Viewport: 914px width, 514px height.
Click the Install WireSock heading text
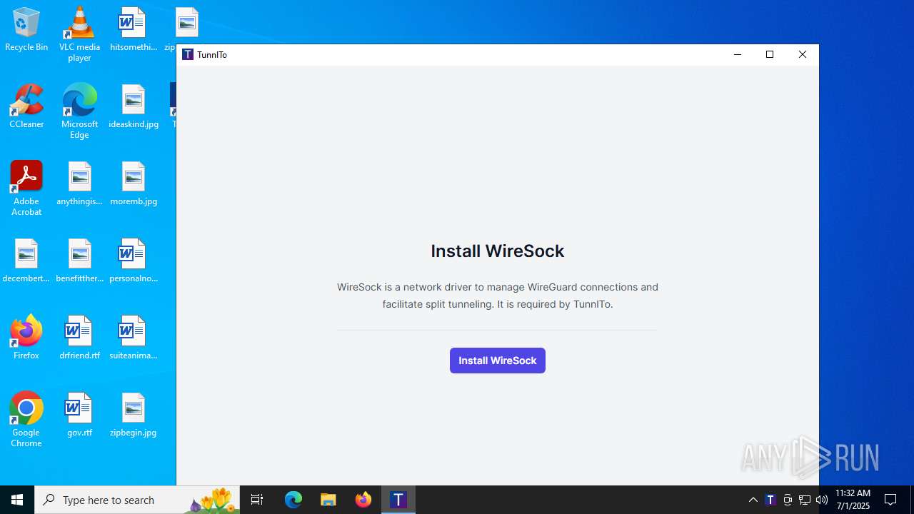[x=498, y=251]
